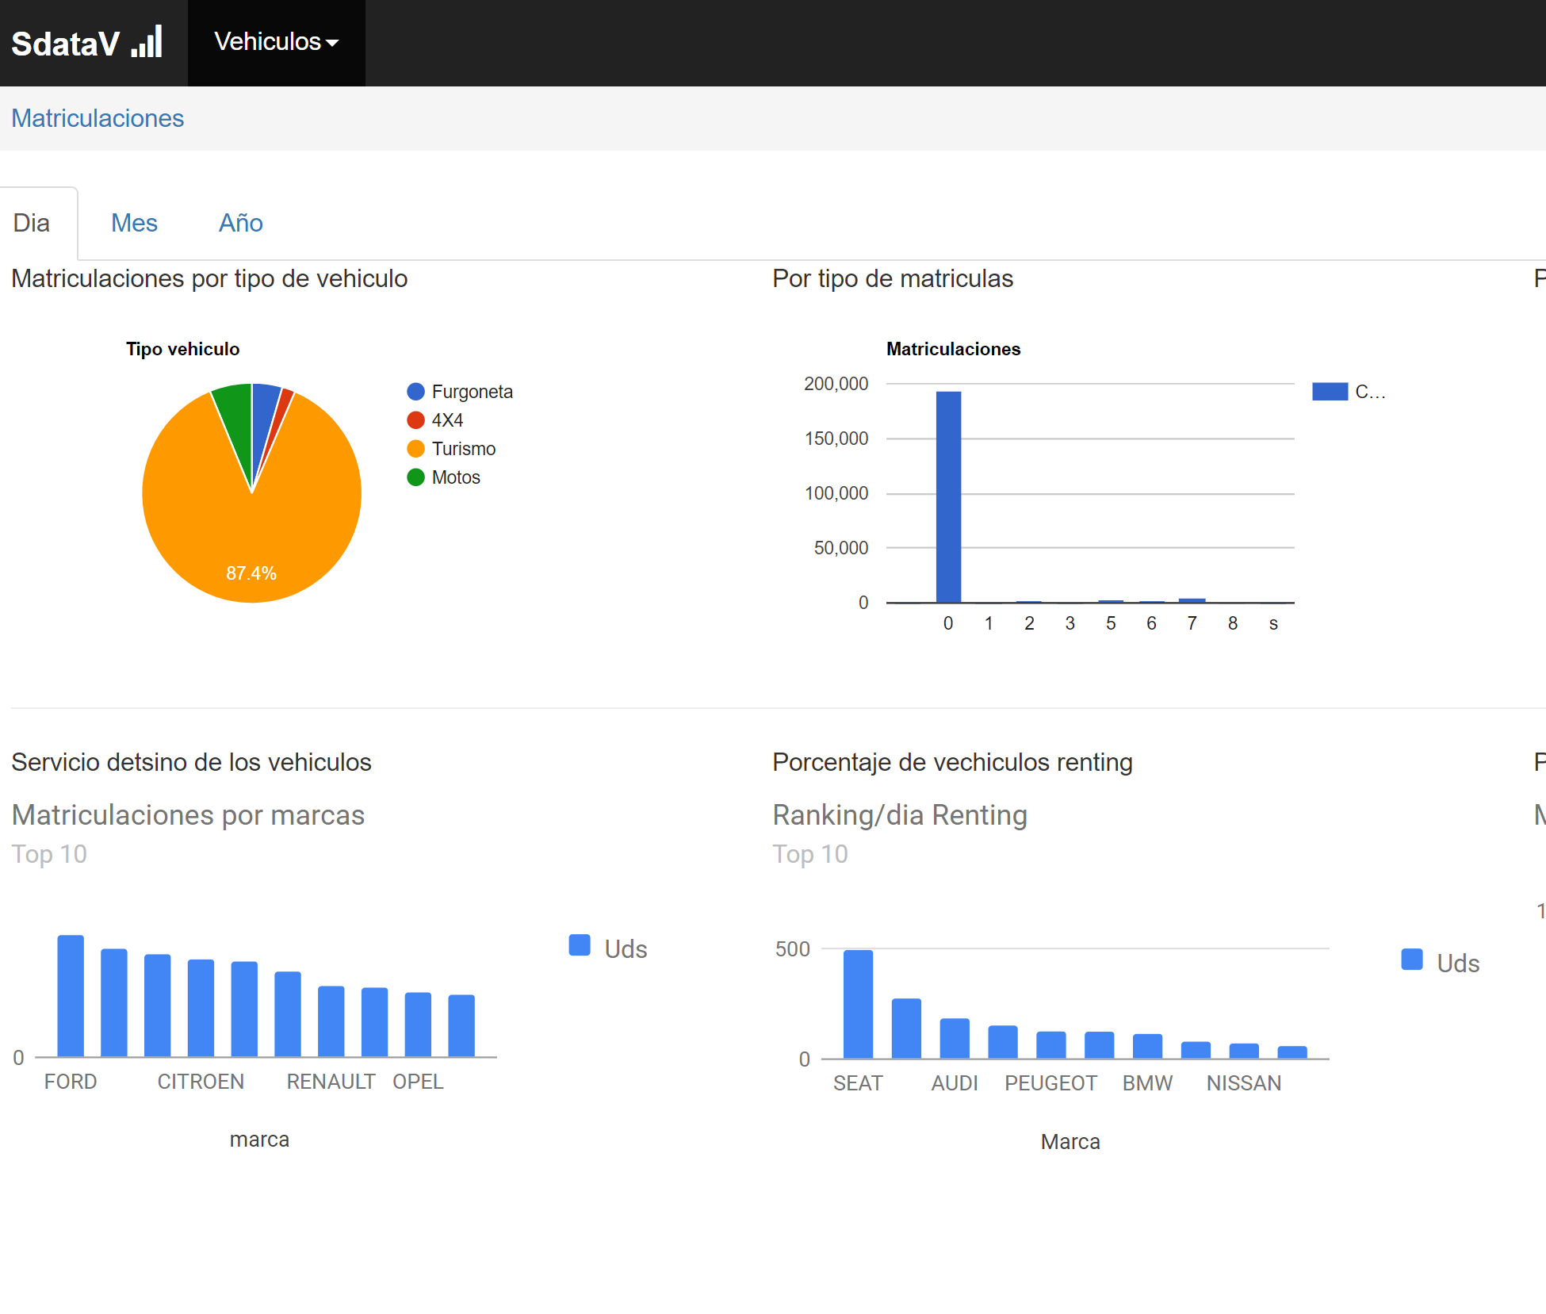Click the tall bar for category 0
The width and height of the screenshot is (1546, 1314).
pyautogui.click(x=948, y=496)
